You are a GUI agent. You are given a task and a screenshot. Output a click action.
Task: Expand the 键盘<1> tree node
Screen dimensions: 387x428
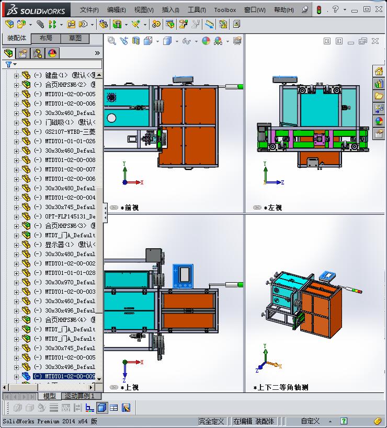tap(16, 76)
